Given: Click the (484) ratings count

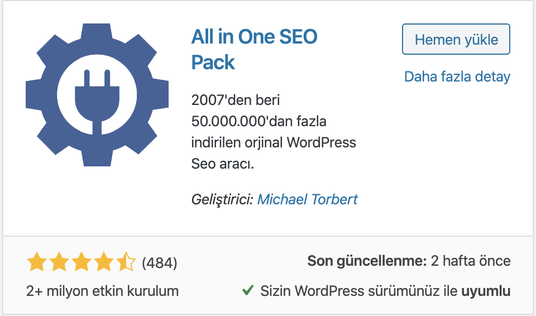Looking at the screenshot, I should tap(159, 262).
